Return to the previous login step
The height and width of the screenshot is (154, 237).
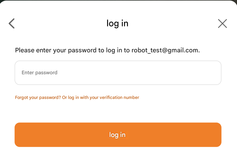(11, 24)
